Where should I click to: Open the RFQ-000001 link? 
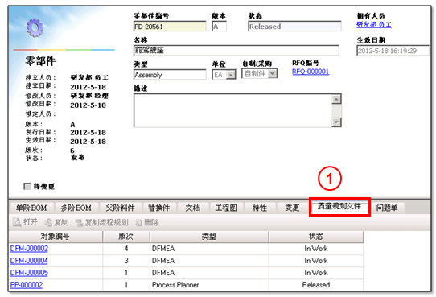[x=311, y=72]
